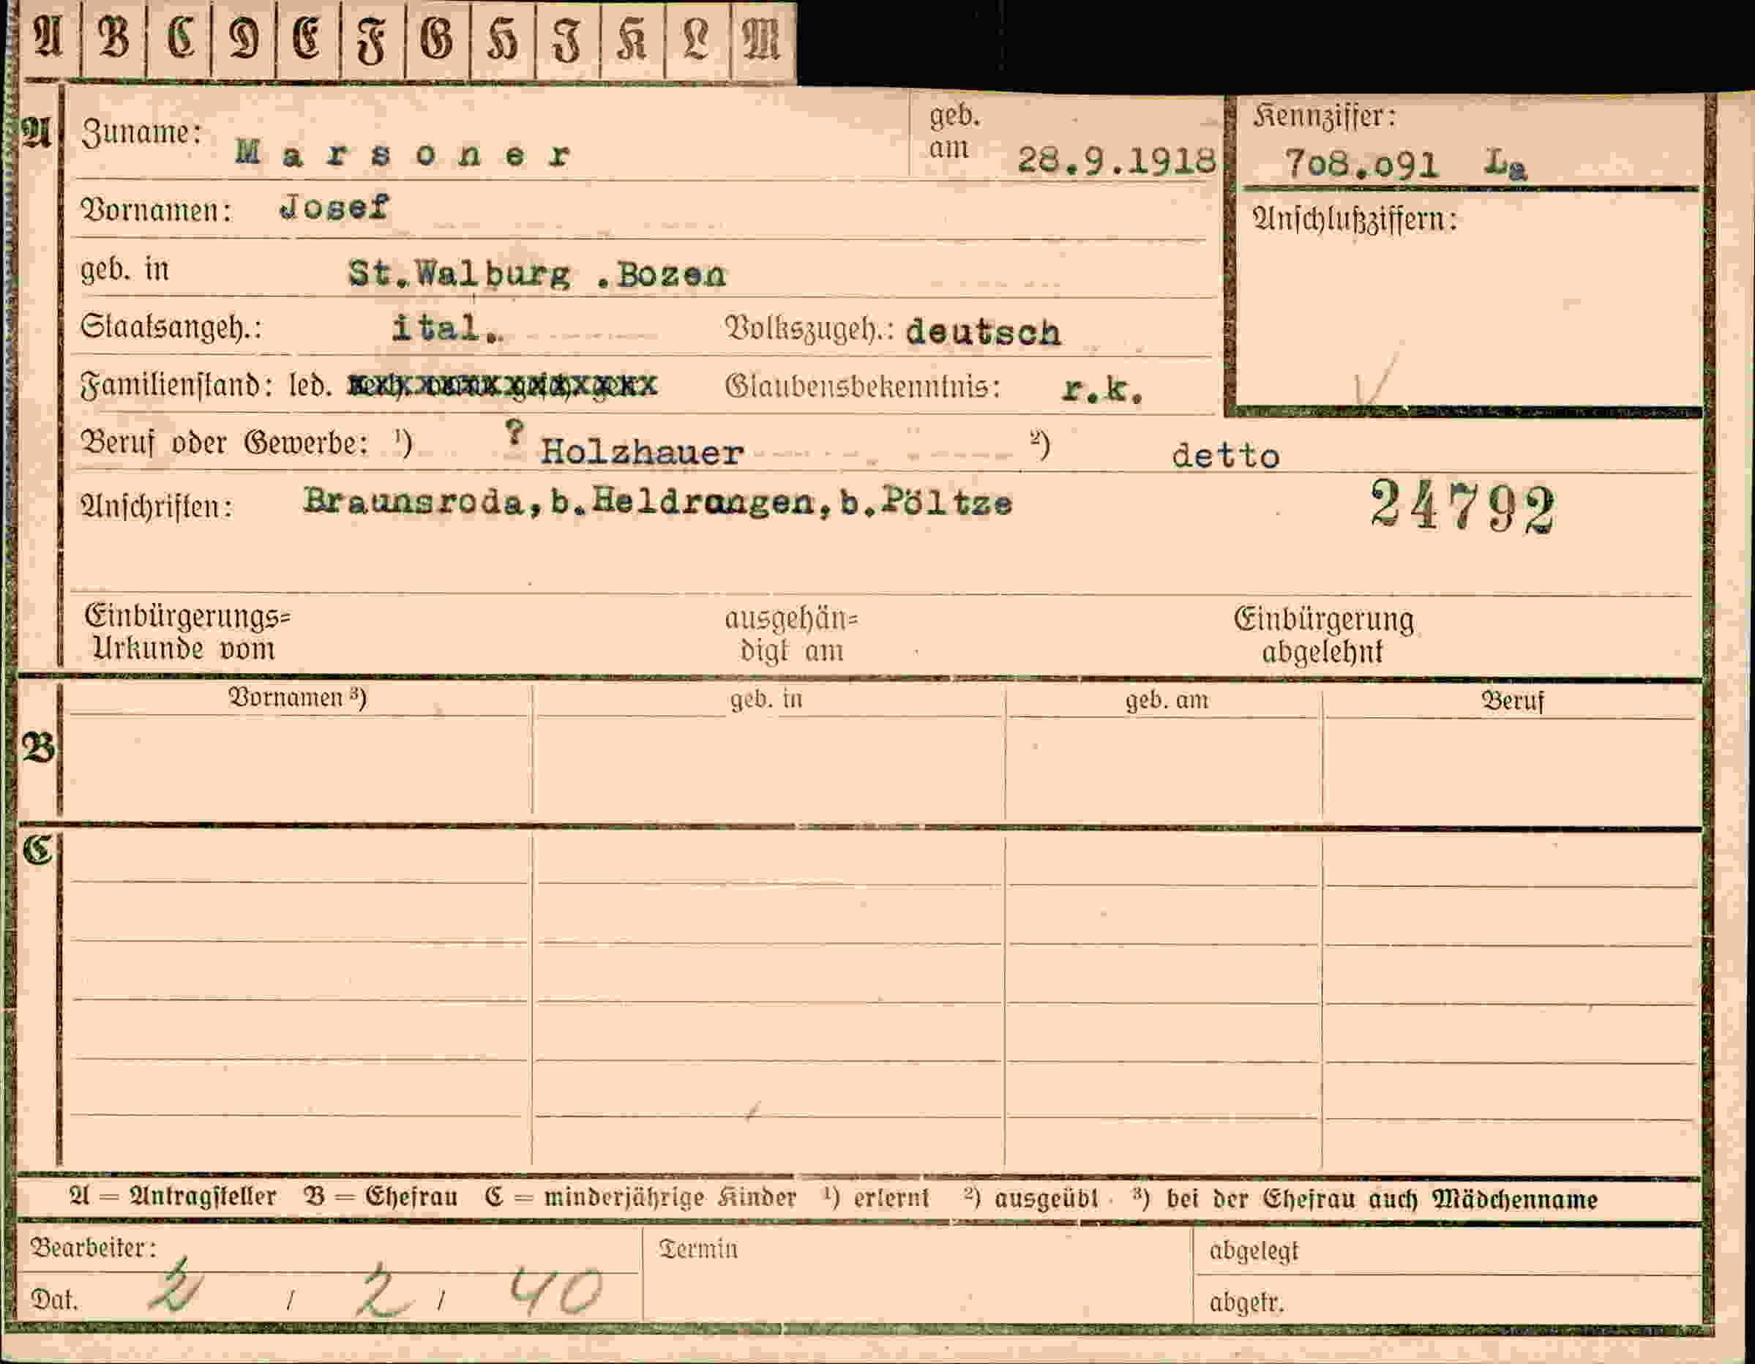This screenshot has width=1755, height=1364.
Task: Click the Anschlußziffern label
Action: click(1355, 219)
